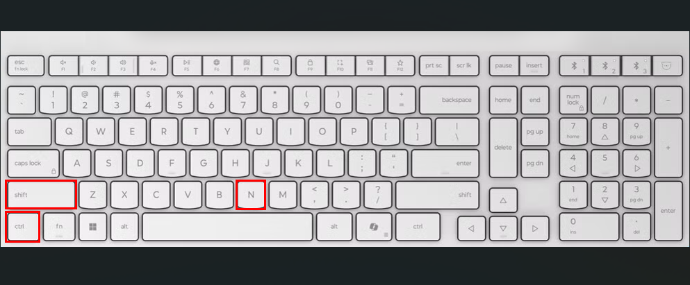The width and height of the screenshot is (690, 285).
Task: Toggle the esc fn lock key
Action: 26,65
